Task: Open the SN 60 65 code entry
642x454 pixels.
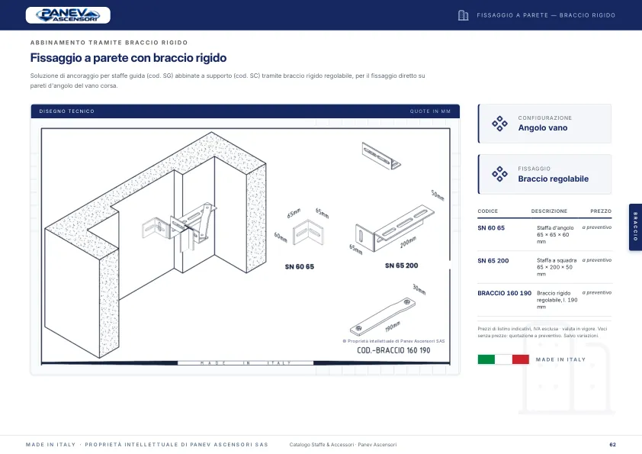Action: point(491,228)
